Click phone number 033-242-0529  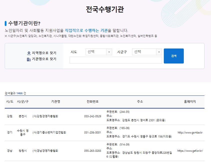pyautogui.click(x=93, y=116)
